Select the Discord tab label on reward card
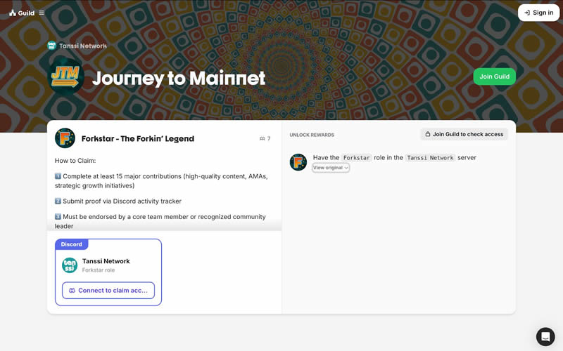This screenshot has height=351, width=563. [x=72, y=244]
